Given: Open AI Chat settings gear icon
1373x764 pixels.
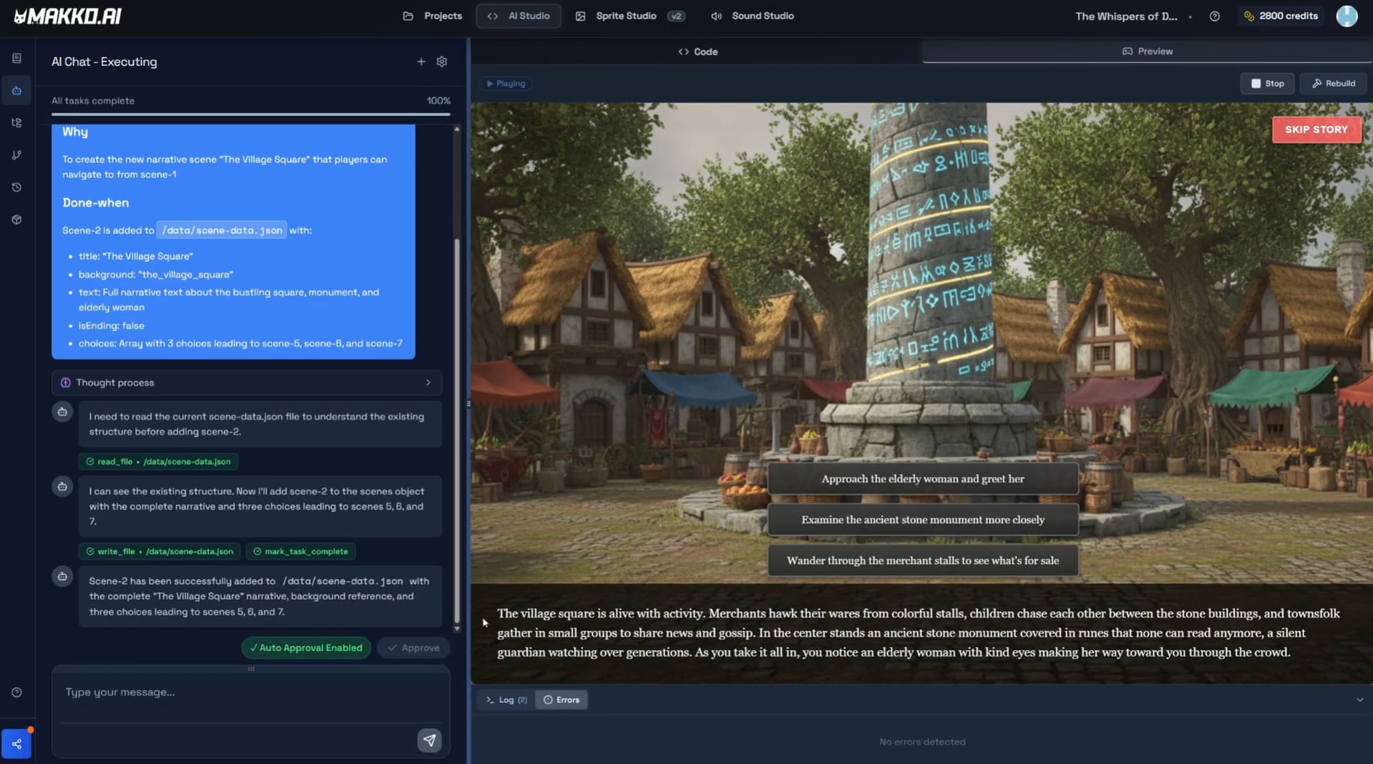Looking at the screenshot, I should [x=441, y=62].
